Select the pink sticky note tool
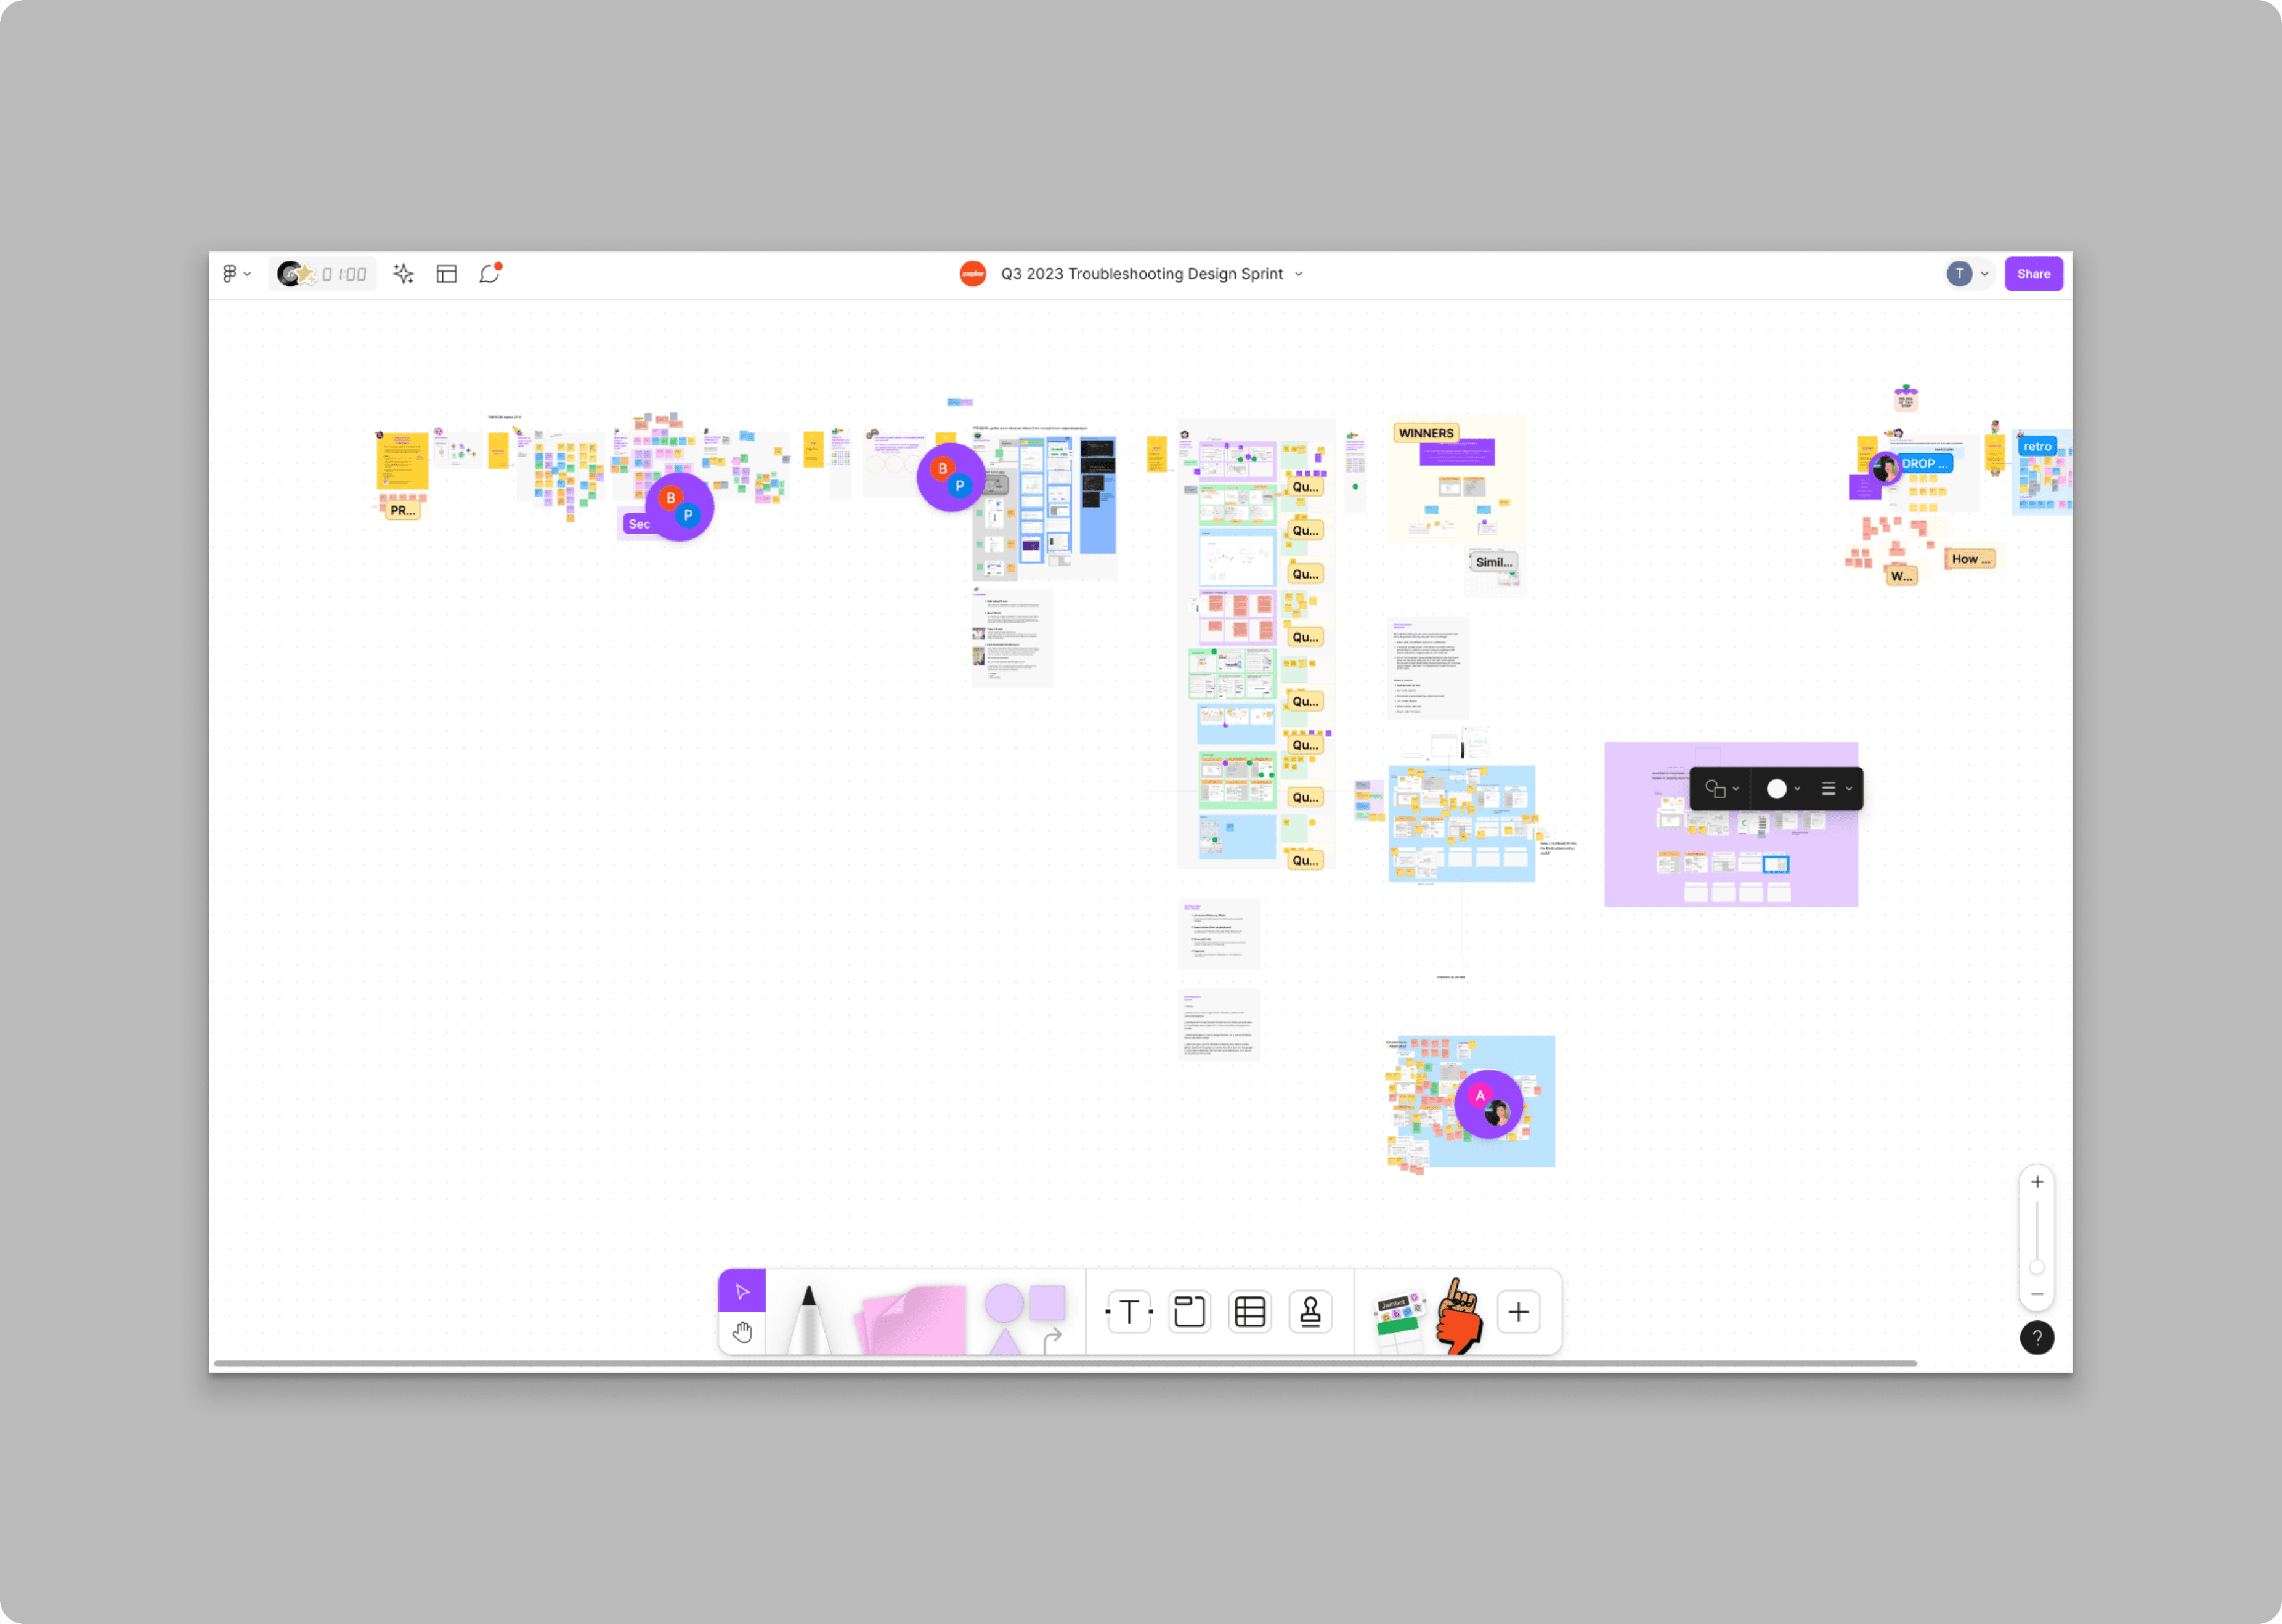Viewport: 2282px width, 1624px height. (x=914, y=1320)
